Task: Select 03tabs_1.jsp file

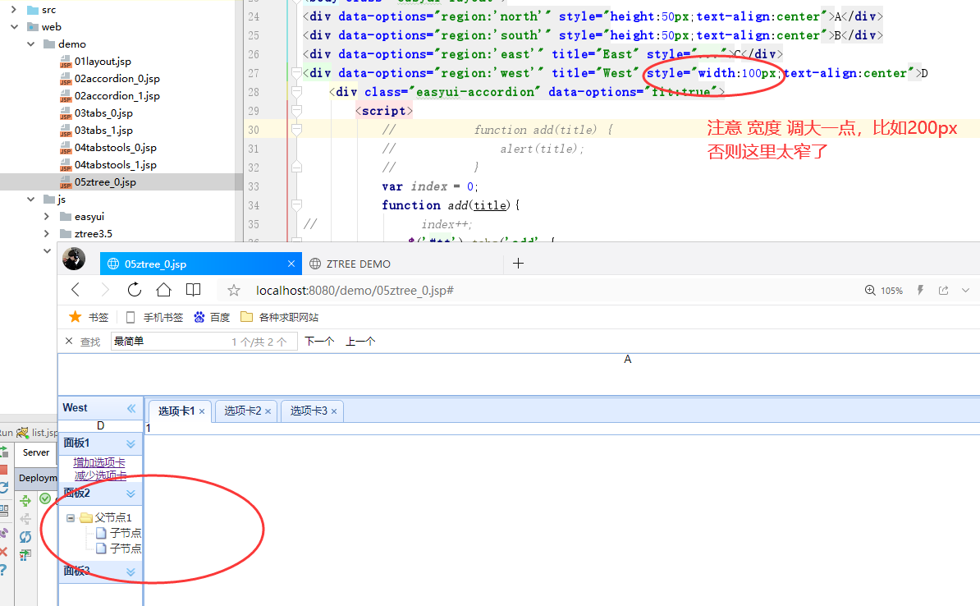Action: click(103, 130)
